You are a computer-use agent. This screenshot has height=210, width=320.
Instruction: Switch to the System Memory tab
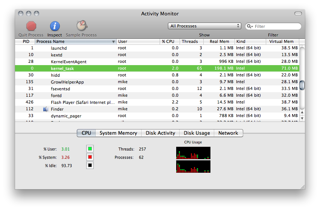click(118, 133)
